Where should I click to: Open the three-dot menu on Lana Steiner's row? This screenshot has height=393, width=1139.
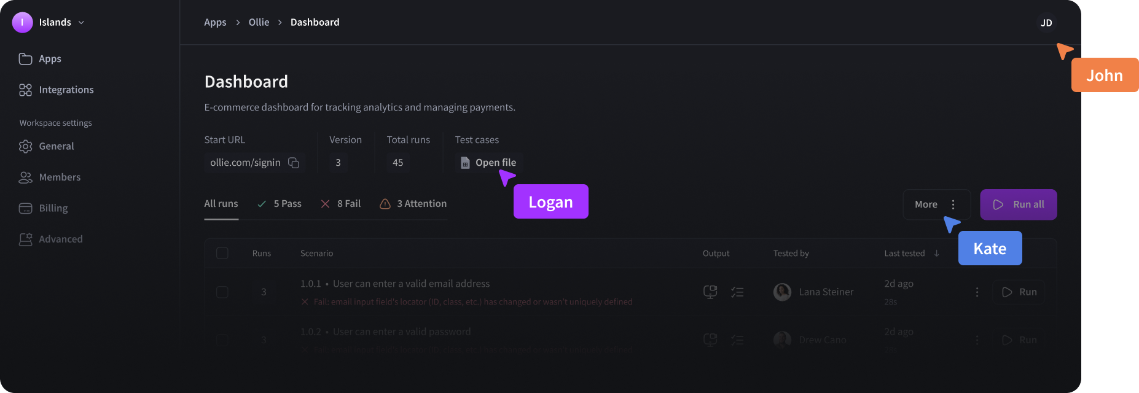coord(977,292)
